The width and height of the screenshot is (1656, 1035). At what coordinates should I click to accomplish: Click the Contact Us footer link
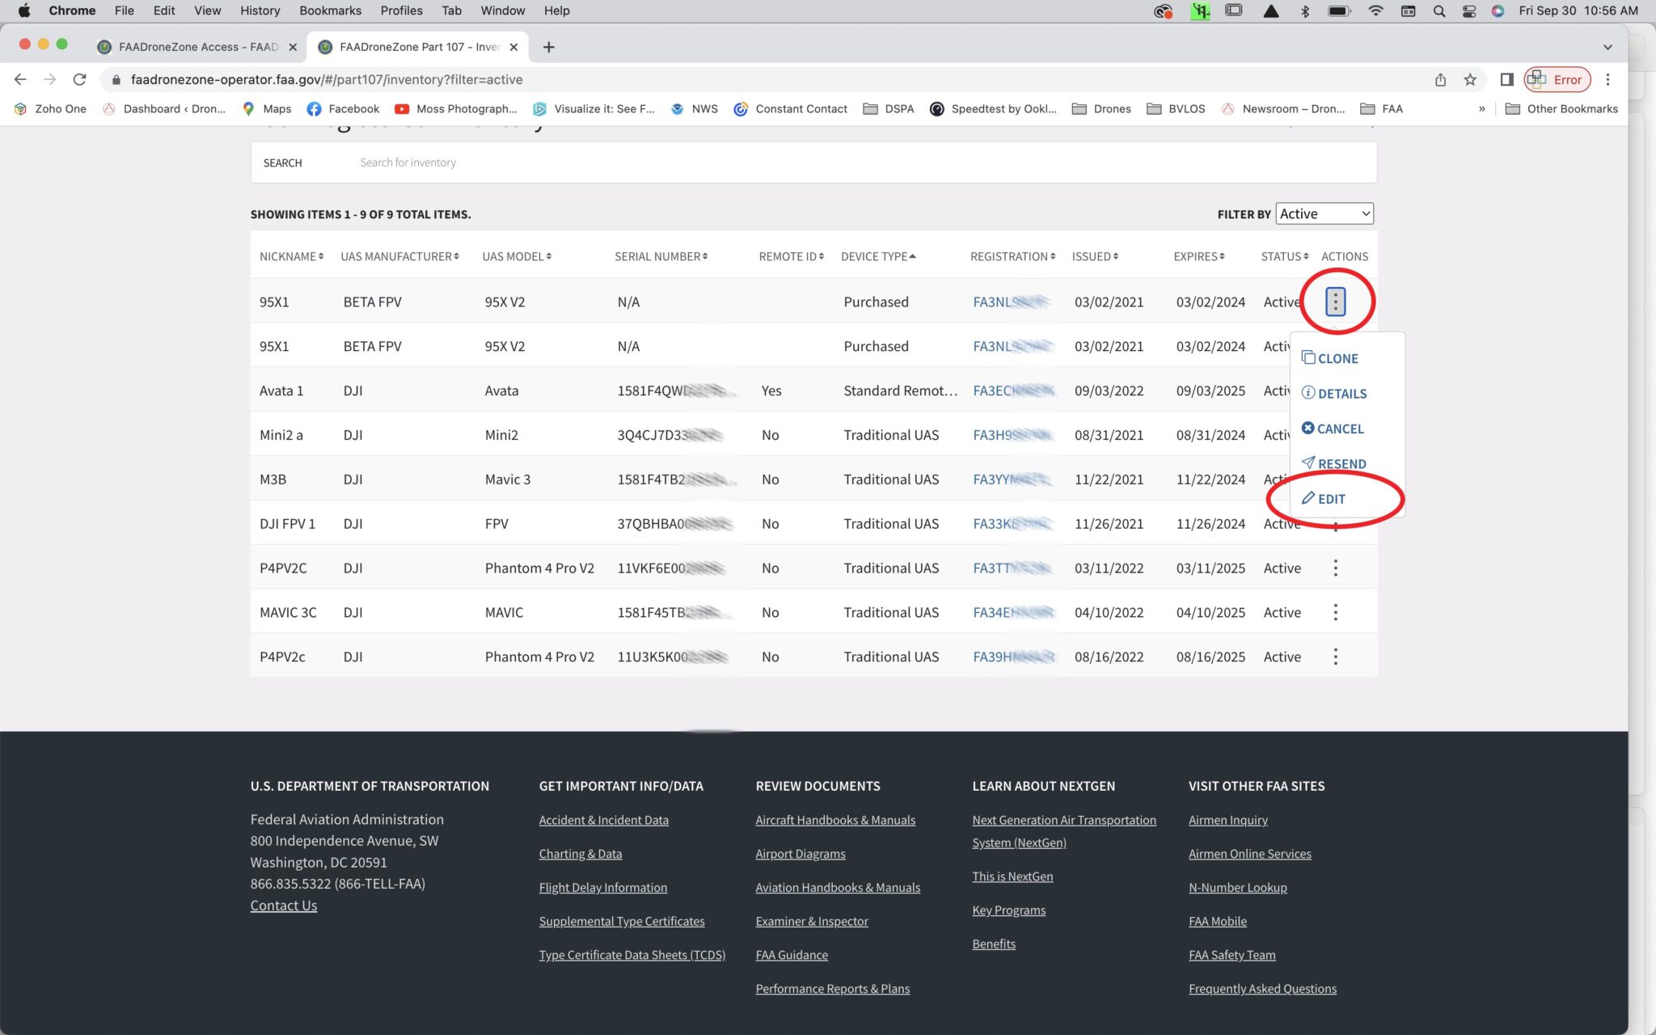[x=283, y=906]
